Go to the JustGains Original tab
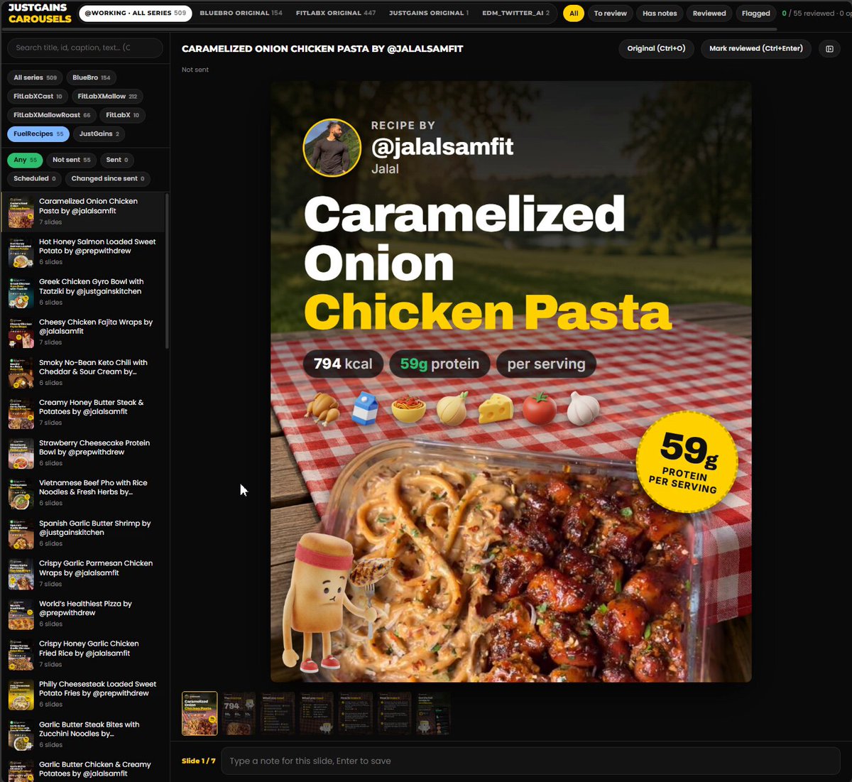This screenshot has height=782, width=852. 429,13
